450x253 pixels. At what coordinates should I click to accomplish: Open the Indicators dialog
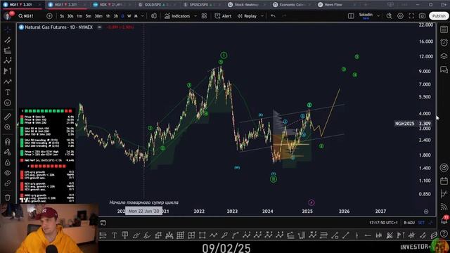pyautogui.click(x=177, y=16)
